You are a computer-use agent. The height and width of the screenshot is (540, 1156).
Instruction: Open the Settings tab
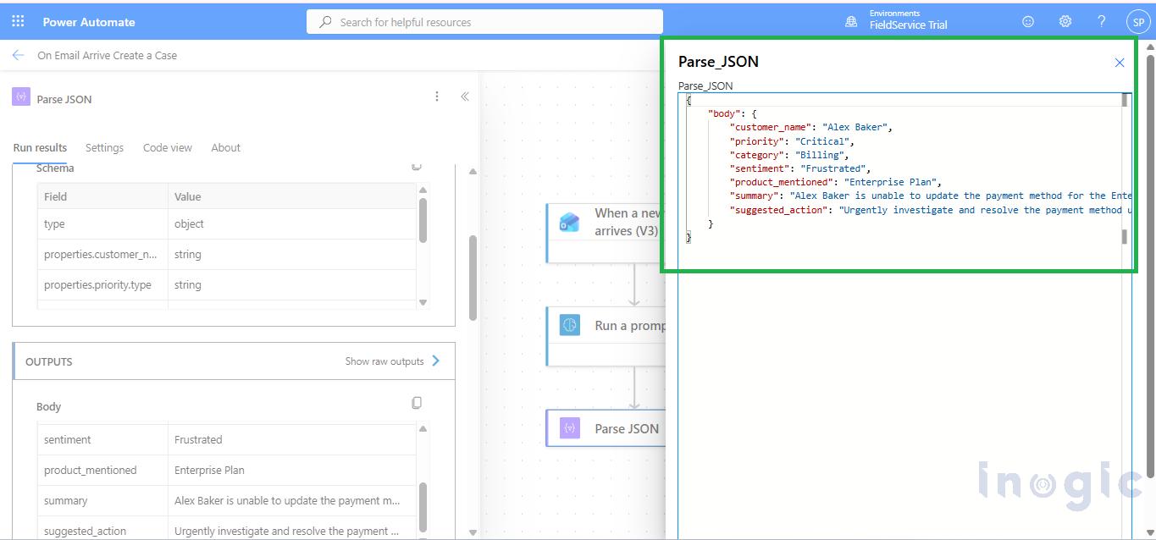[x=104, y=147]
